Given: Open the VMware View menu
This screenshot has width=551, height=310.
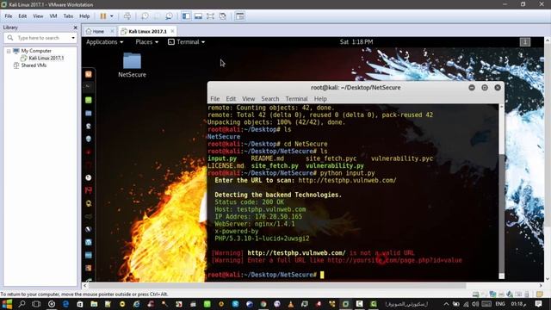Looking at the screenshot, I should pyautogui.click(x=38, y=16).
